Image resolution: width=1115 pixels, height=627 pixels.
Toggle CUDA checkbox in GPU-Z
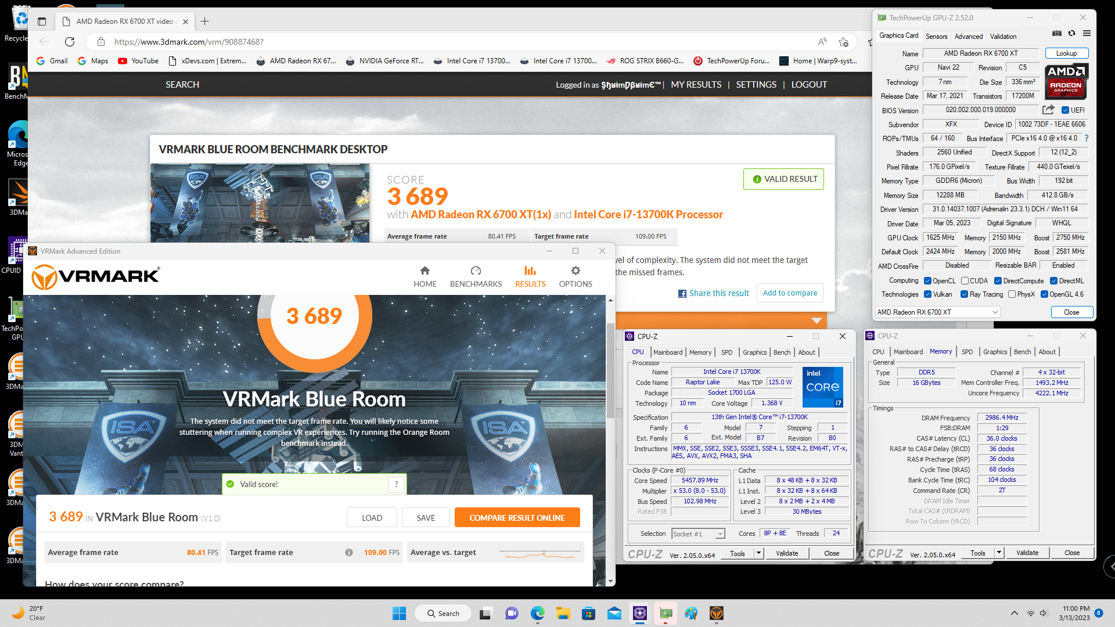pyautogui.click(x=965, y=281)
